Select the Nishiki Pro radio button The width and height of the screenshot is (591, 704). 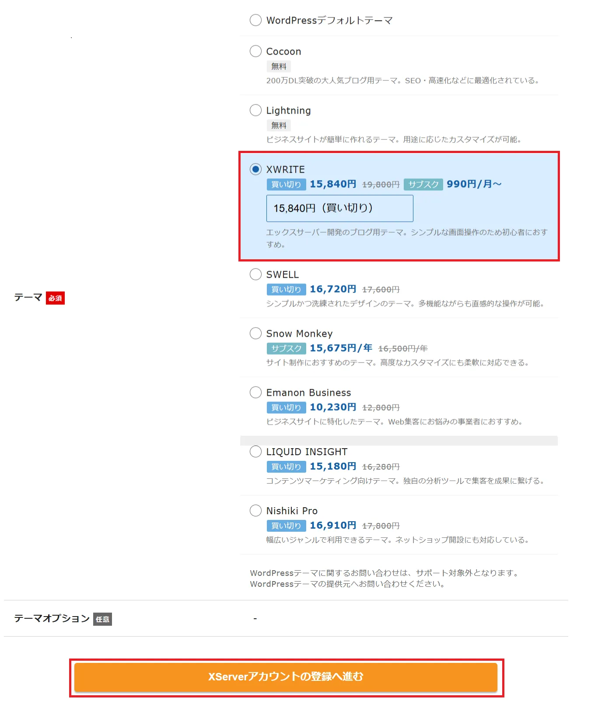255,510
